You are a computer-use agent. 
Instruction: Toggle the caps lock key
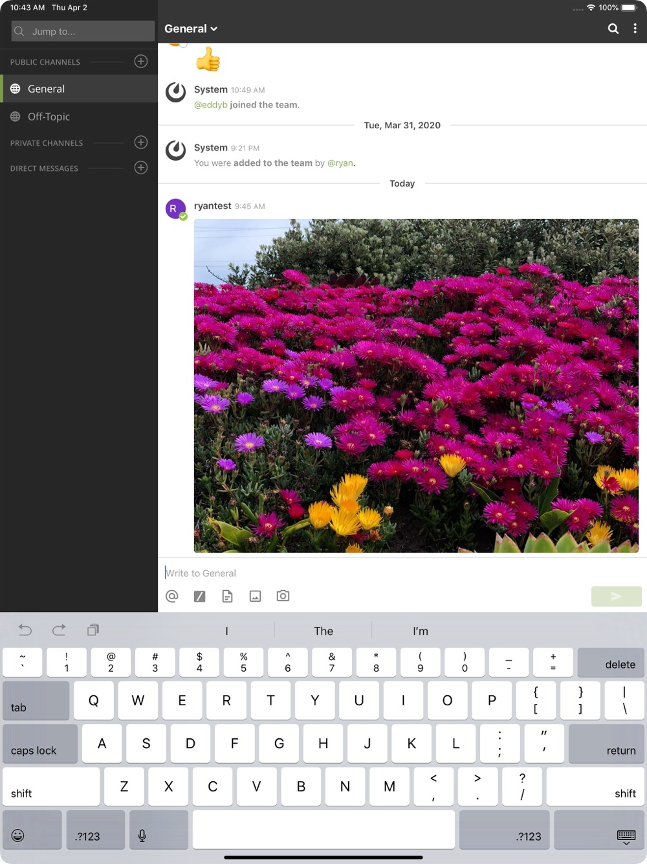point(40,744)
